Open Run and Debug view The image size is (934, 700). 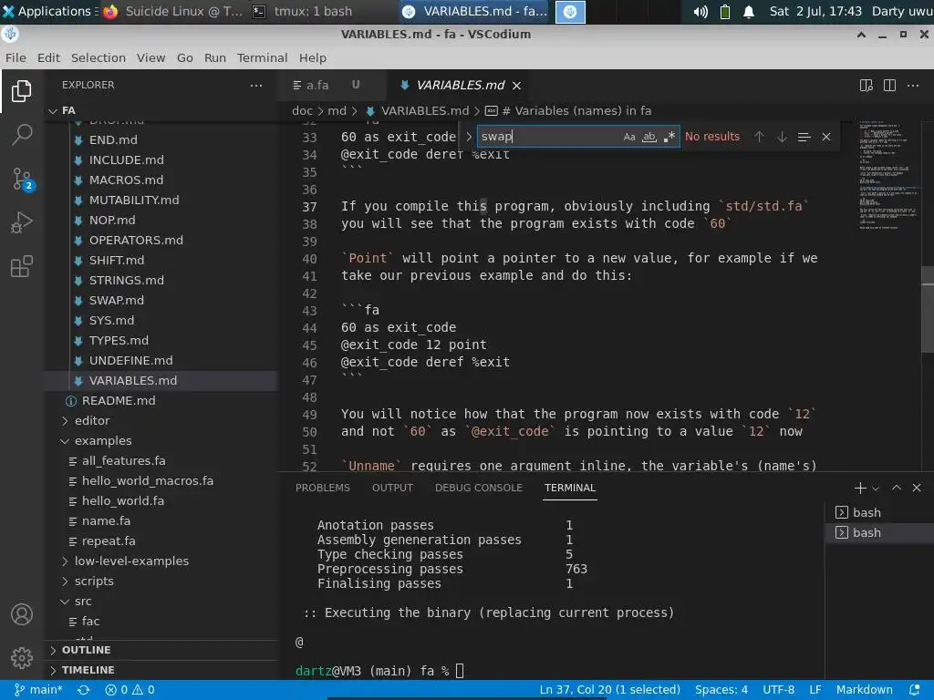pyautogui.click(x=22, y=222)
